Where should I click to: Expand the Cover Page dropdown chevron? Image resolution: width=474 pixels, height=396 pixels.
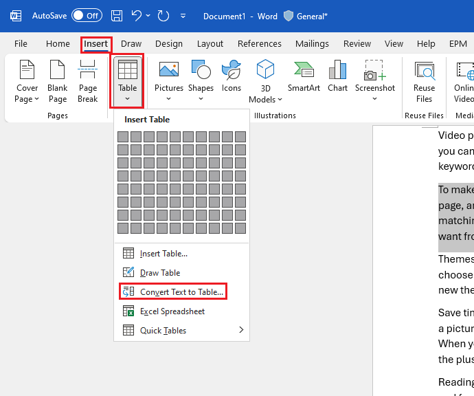click(x=37, y=99)
